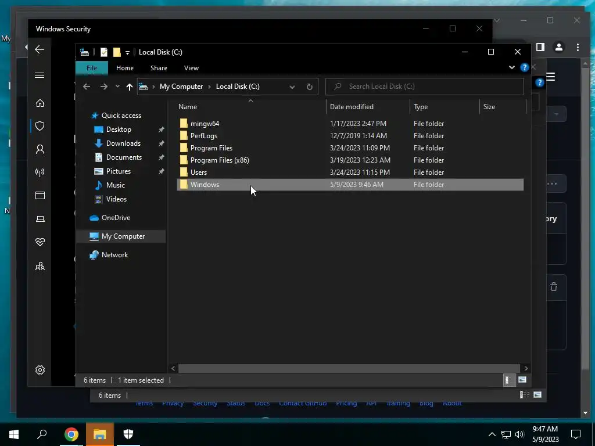Screen dimensions: 595x446
Task: Open Customize Quick Access Toolbar dropdown
Action: click(x=127, y=53)
